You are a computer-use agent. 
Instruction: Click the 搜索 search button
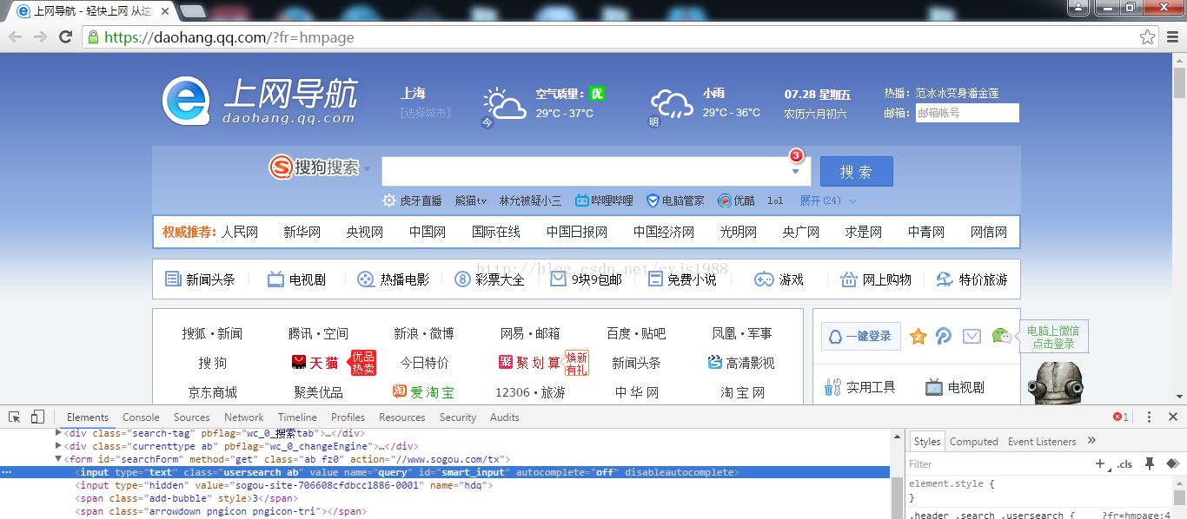click(856, 172)
